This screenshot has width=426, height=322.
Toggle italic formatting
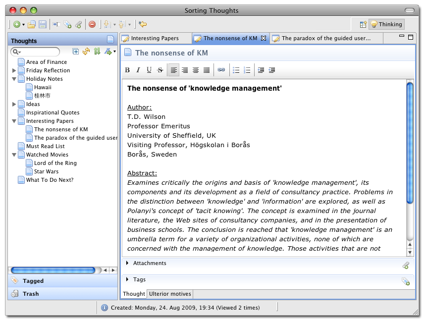138,70
